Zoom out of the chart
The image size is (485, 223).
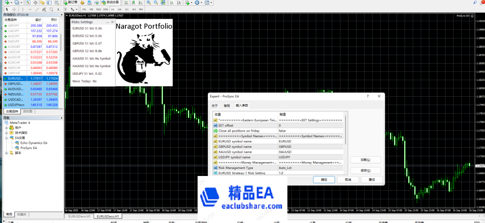[156, 3]
